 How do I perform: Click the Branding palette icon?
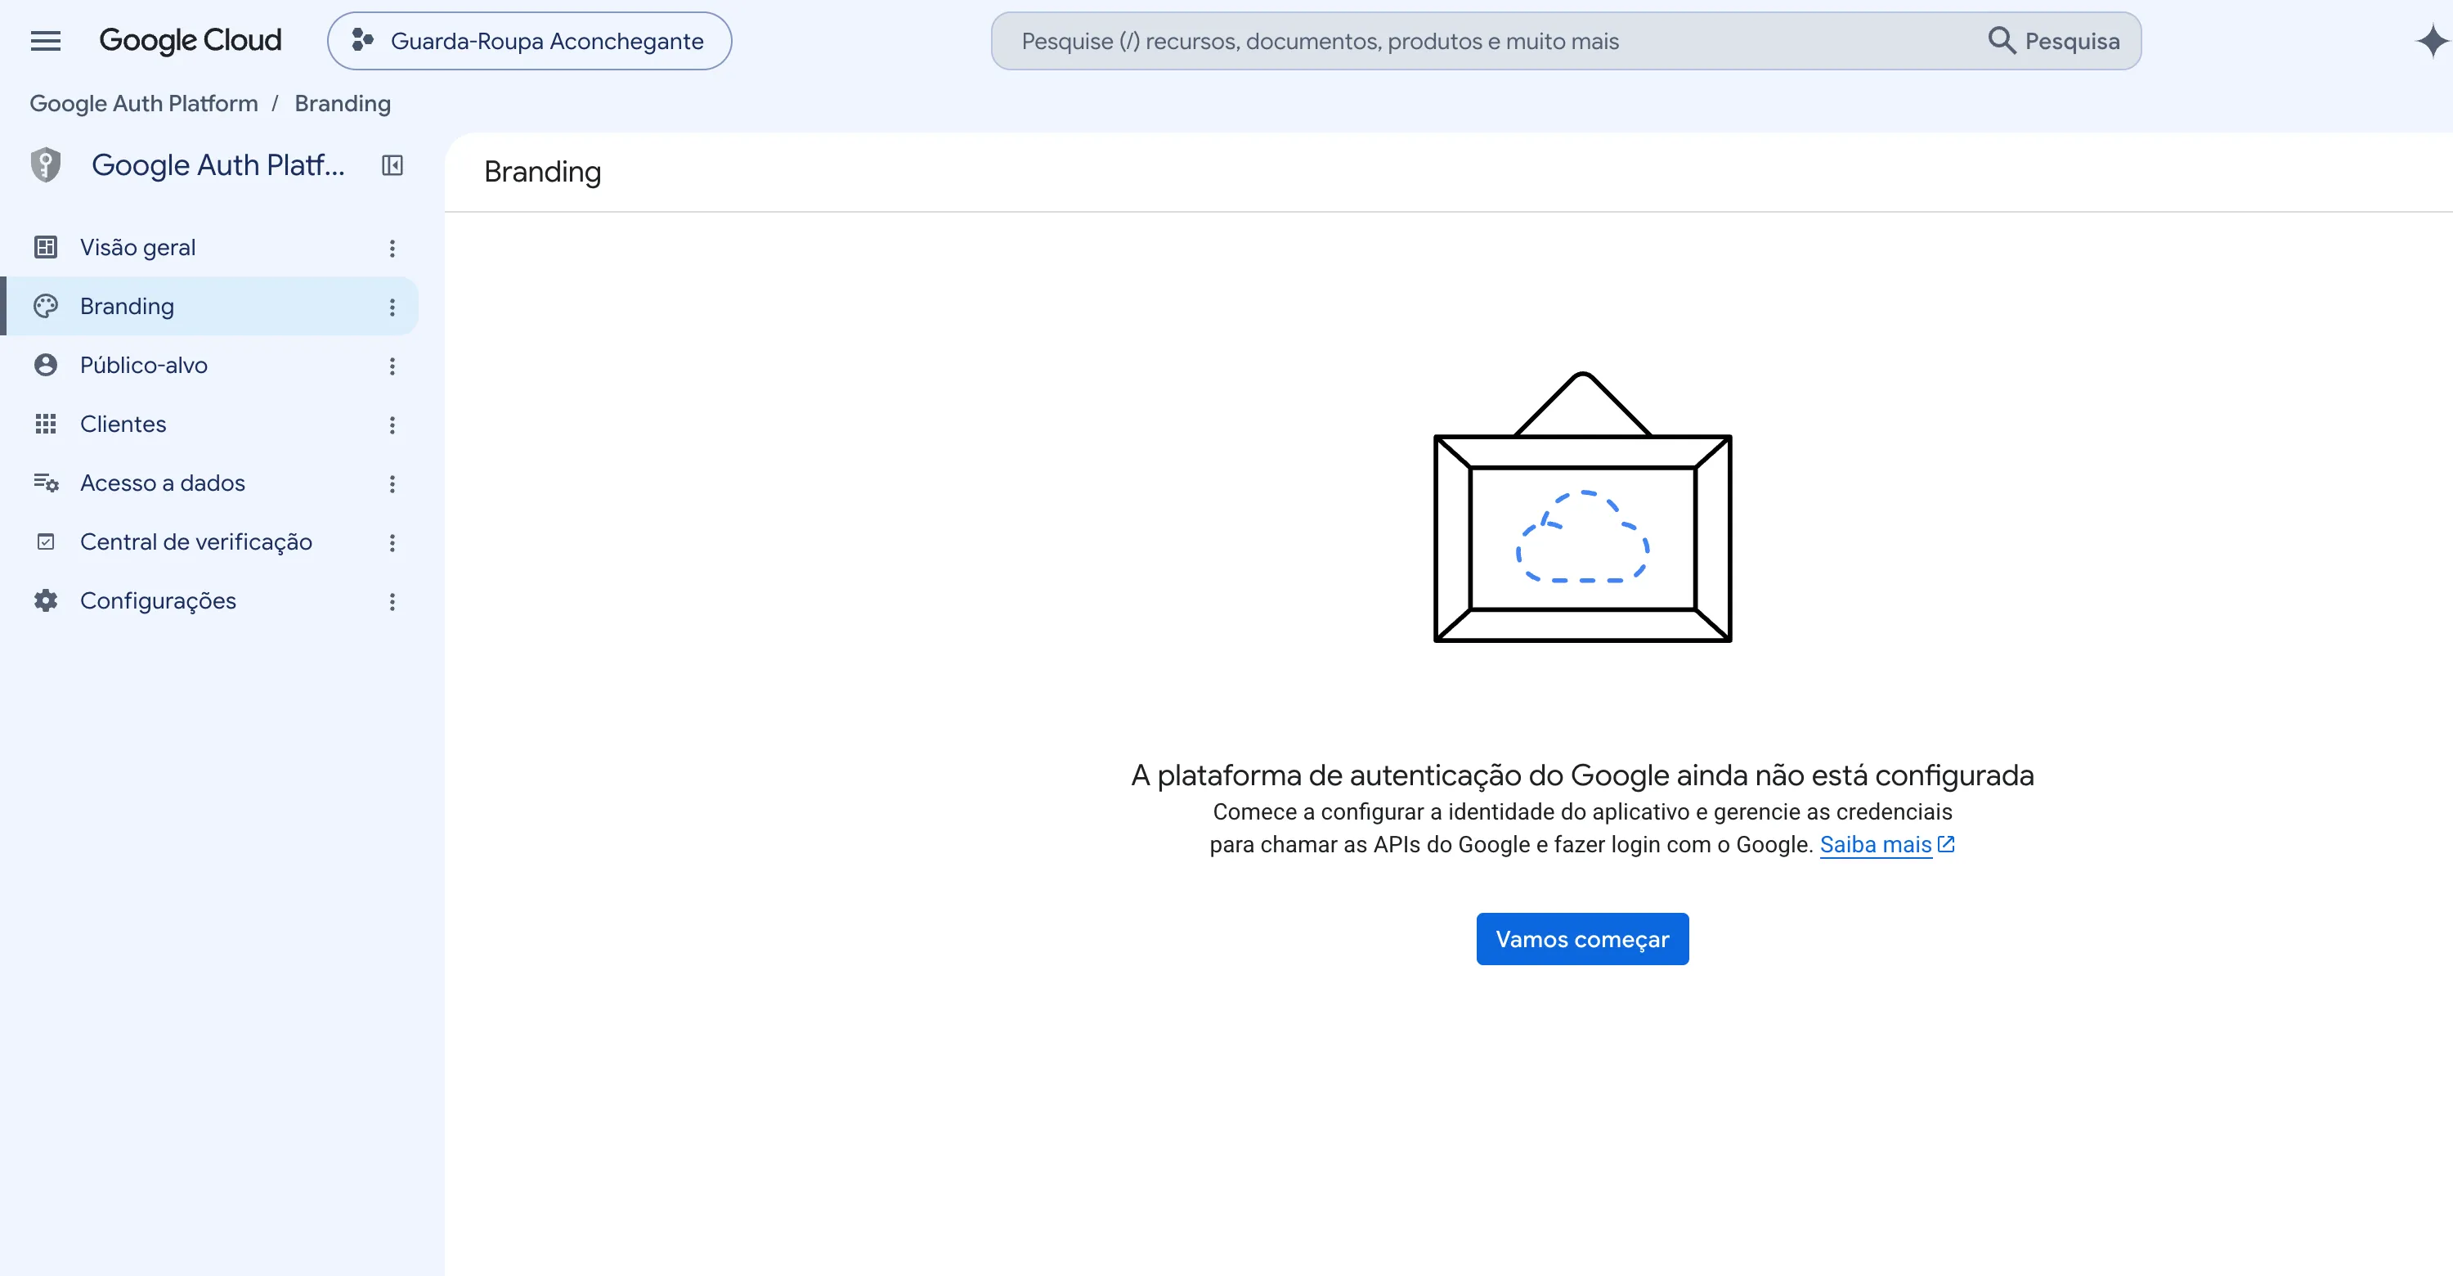[x=46, y=307]
